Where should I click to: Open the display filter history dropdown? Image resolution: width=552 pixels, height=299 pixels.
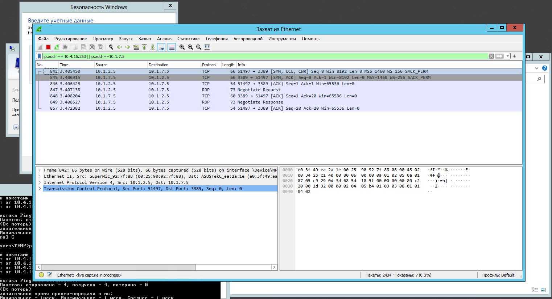click(x=508, y=56)
